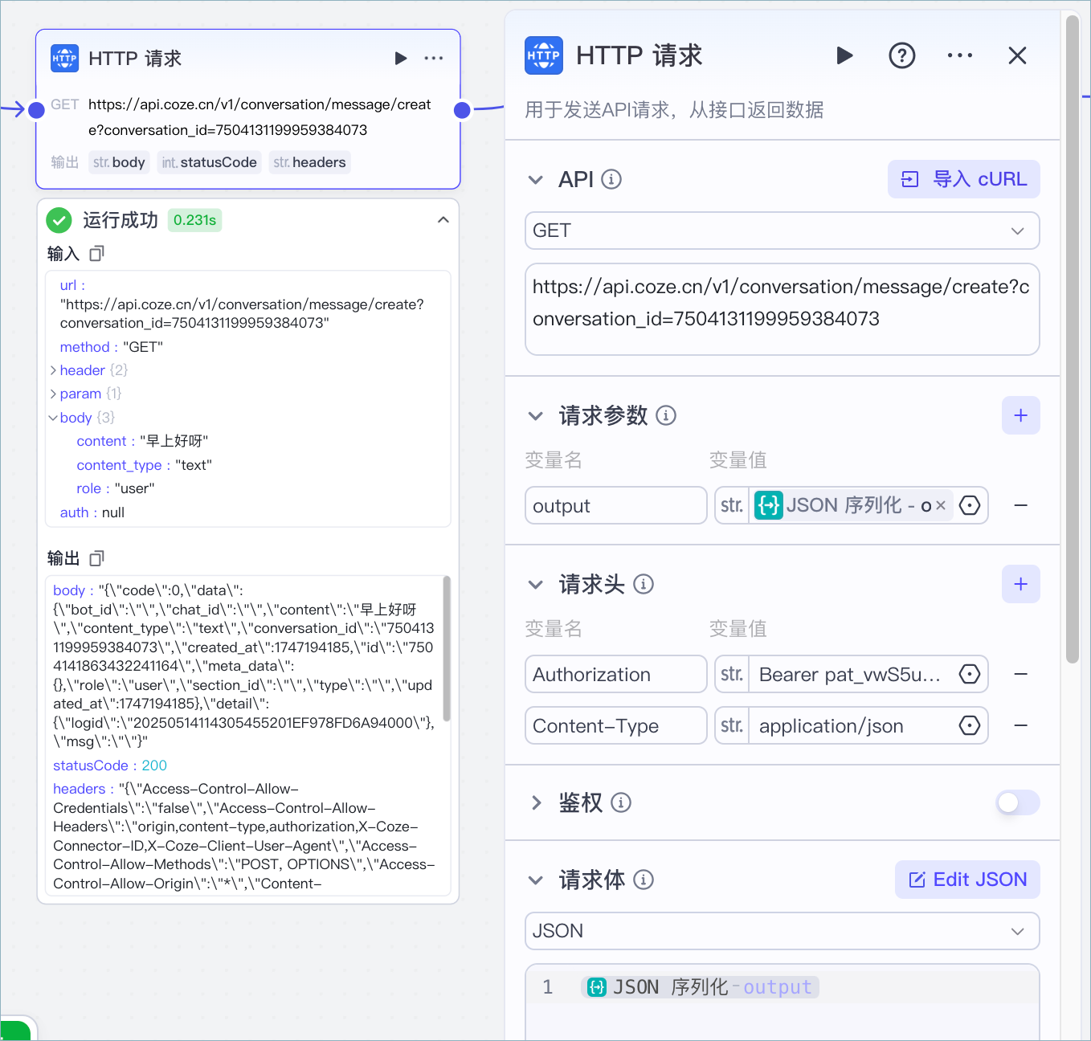This screenshot has width=1091, height=1041.
Task: Click the info icon beside 请求参数
Action: 666,415
